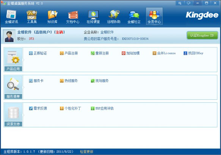Open 热线服务 hotline service
This screenshot has height=155, width=221.
tap(71, 81)
